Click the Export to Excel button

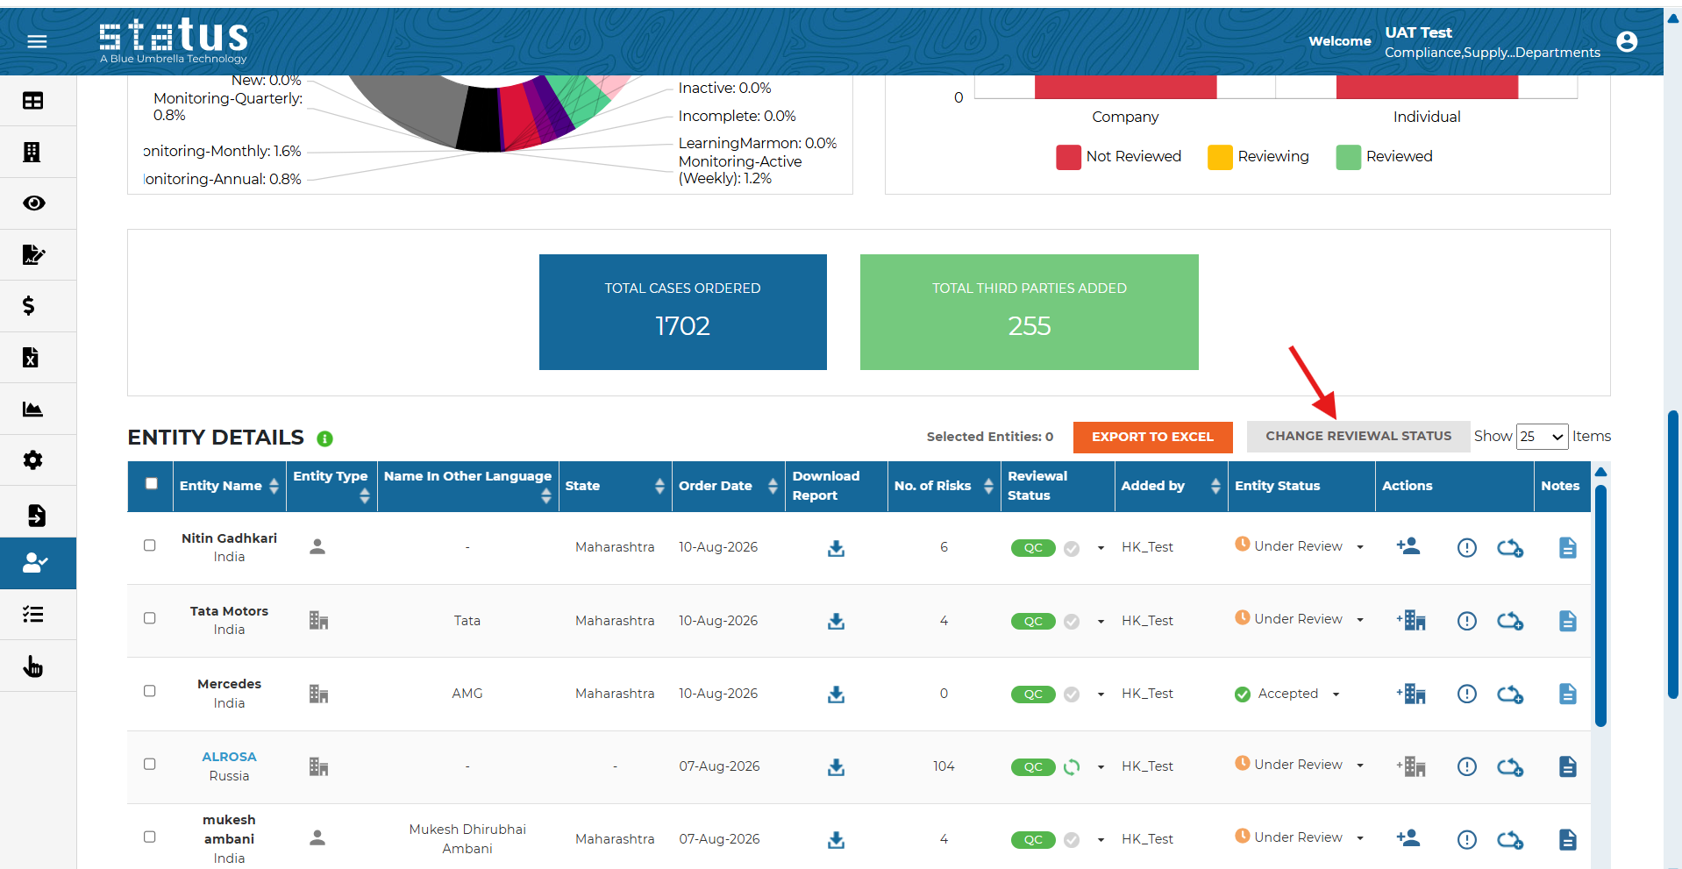[x=1152, y=437]
